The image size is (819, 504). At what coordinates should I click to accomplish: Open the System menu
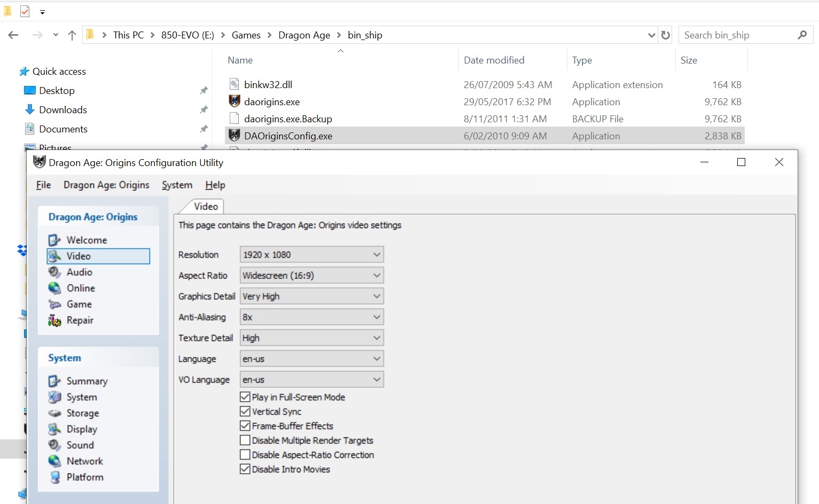coord(177,185)
